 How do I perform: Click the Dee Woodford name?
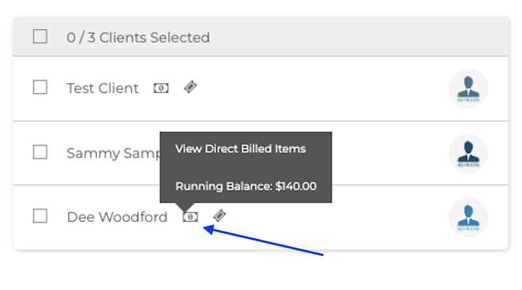click(x=117, y=217)
